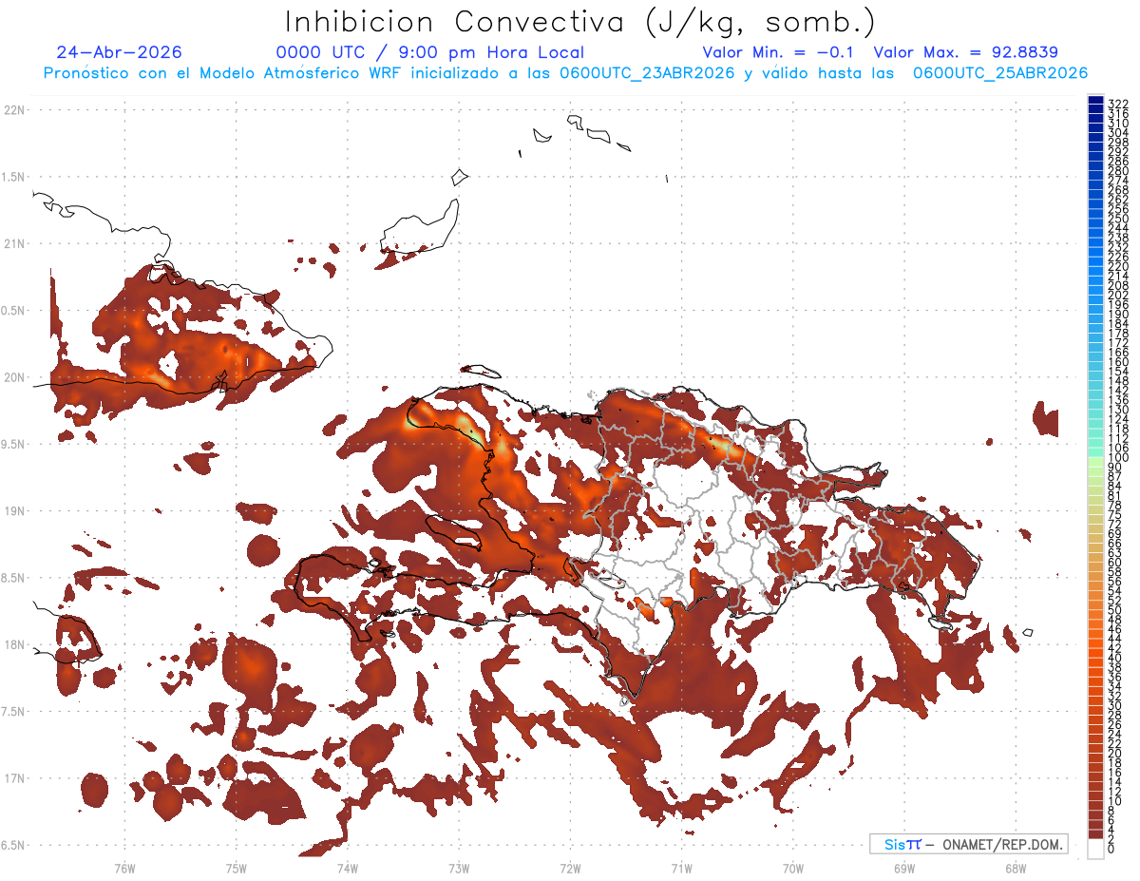Click the '0000 UTC / 9:00 pm Hora Local' text
1140x881 pixels.
(x=429, y=53)
